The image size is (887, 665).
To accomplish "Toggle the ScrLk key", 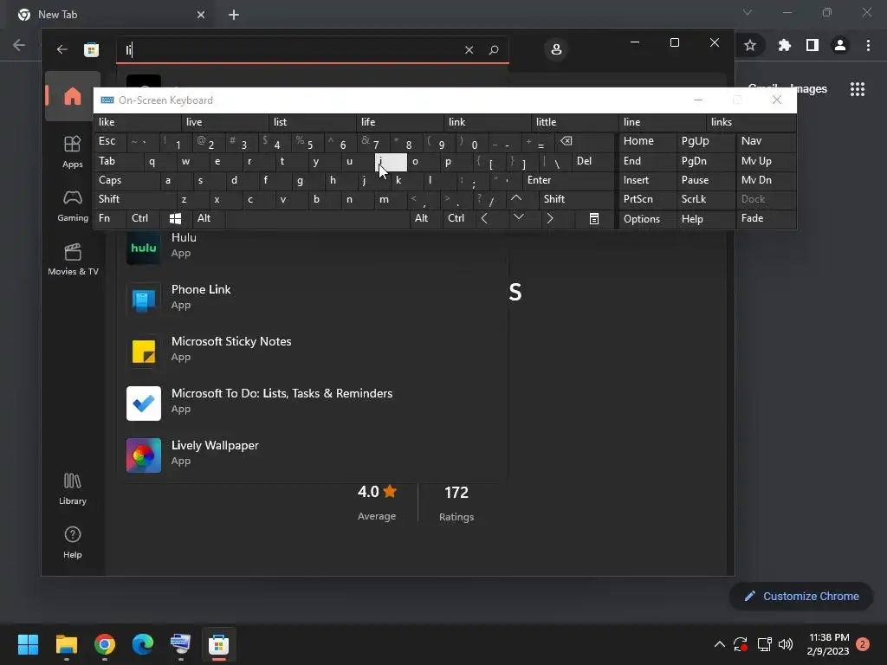I will click(706, 199).
